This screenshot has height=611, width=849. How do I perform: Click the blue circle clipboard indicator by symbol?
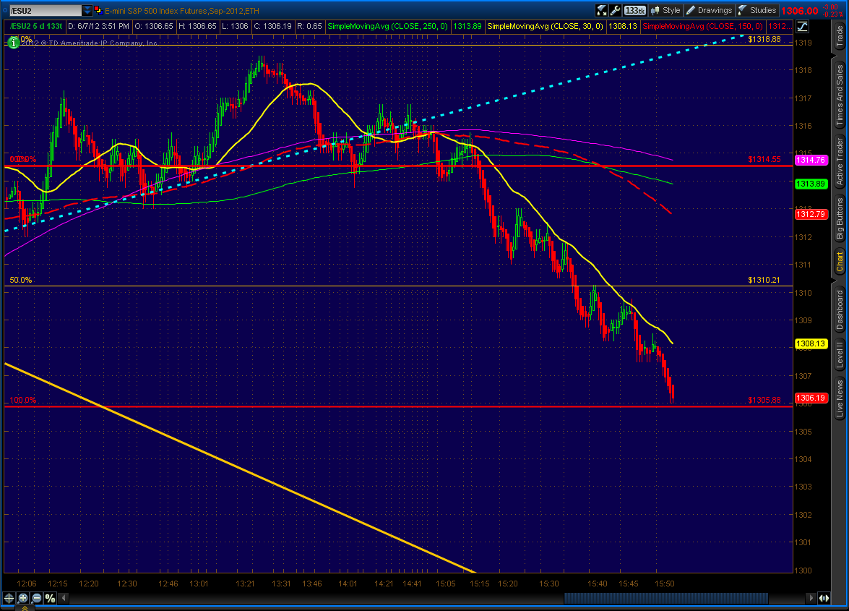click(5, 11)
